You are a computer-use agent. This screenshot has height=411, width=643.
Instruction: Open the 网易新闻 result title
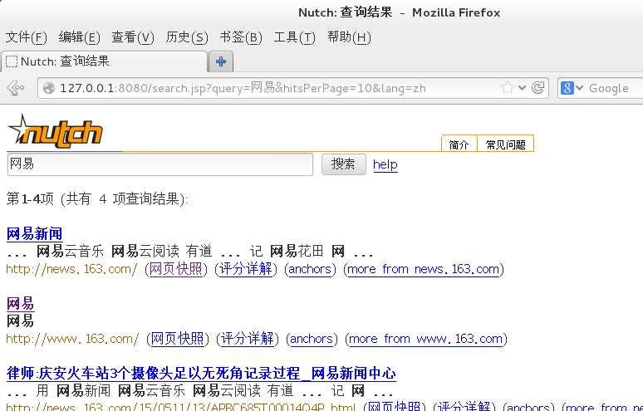tap(34, 234)
